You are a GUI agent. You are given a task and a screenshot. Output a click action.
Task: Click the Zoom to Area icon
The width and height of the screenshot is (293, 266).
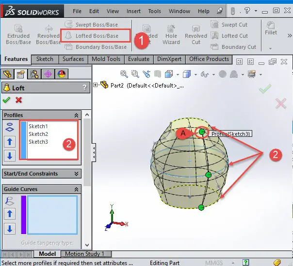pos(135,74)
